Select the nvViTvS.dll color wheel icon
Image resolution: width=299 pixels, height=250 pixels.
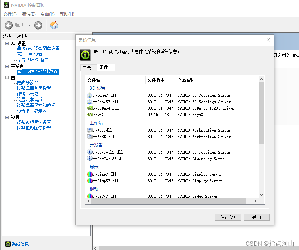click(x=90, y=196)
